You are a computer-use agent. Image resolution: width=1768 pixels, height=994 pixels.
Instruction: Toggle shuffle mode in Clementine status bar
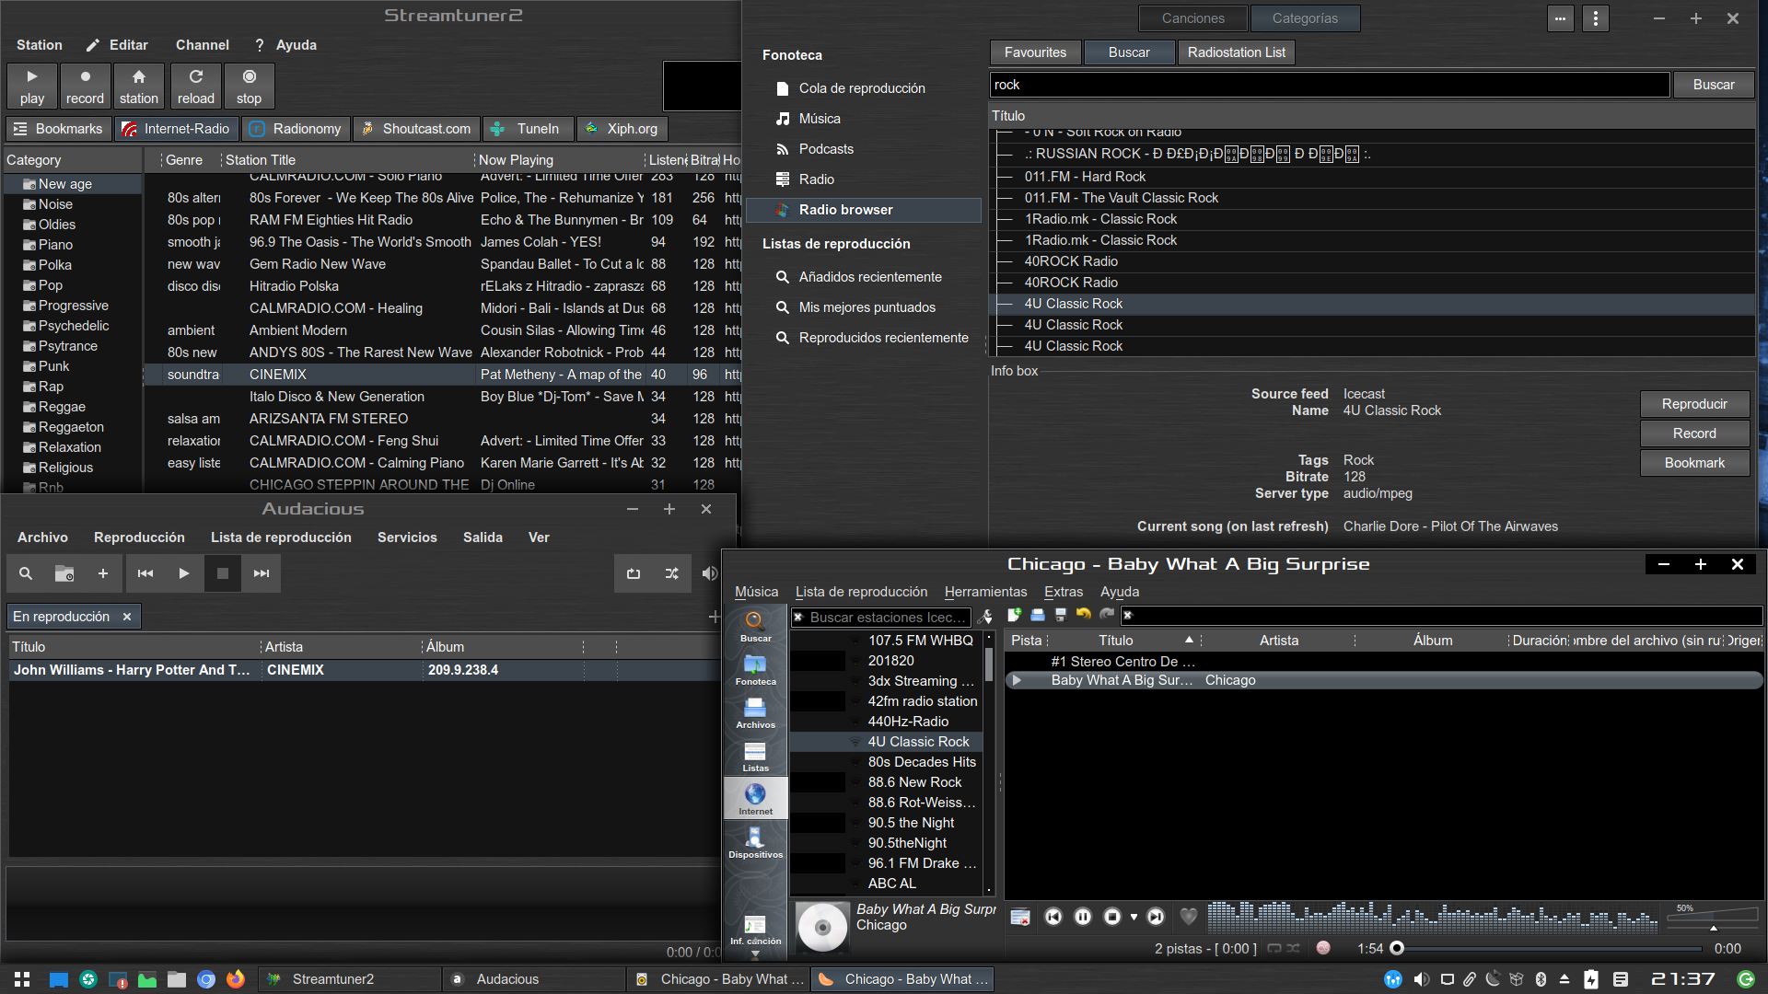(x=1293, y=948)
